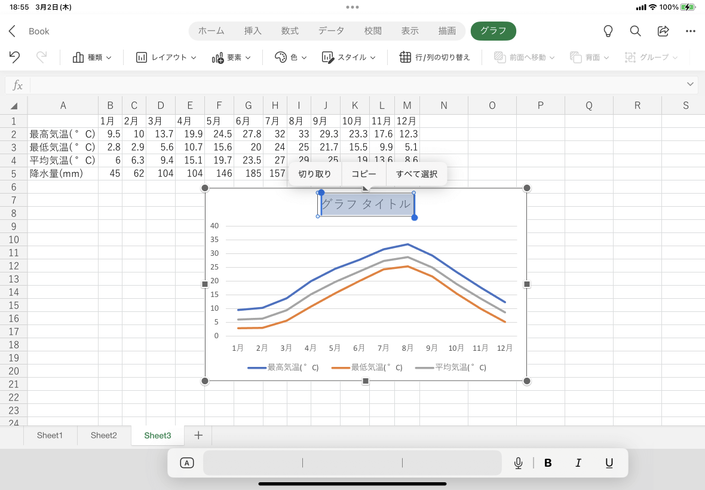The height and width of the screenshot is (490, 705).
Task: Toggle underline formatting
Action: (609, 463)
